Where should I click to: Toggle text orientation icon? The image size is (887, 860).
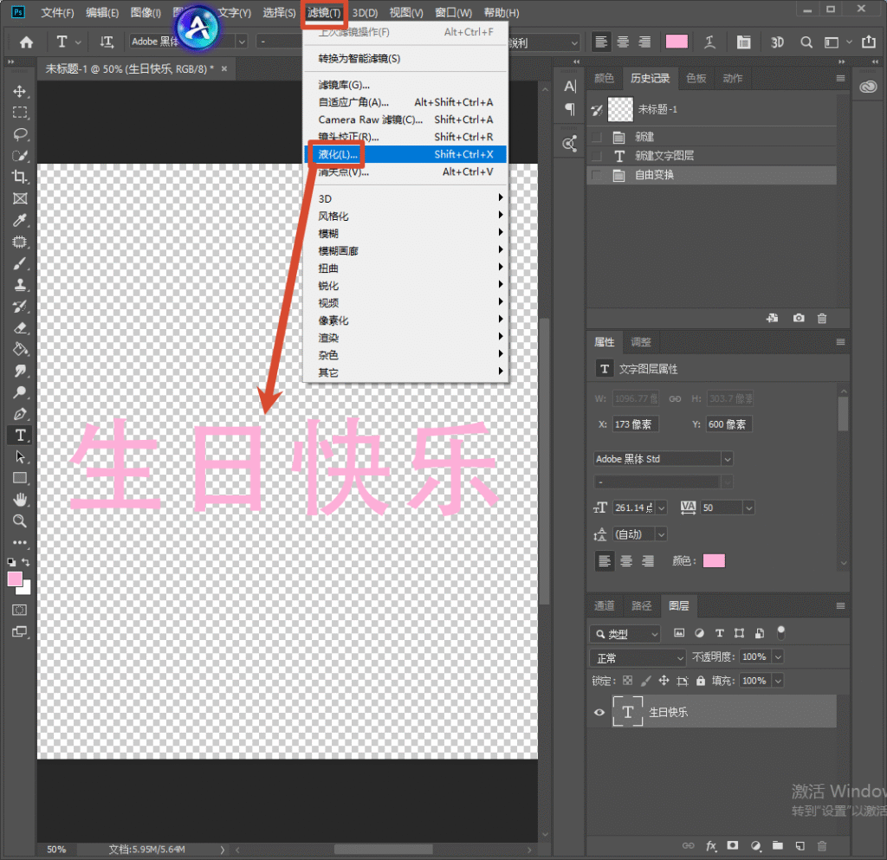click(x=107, y=42)
